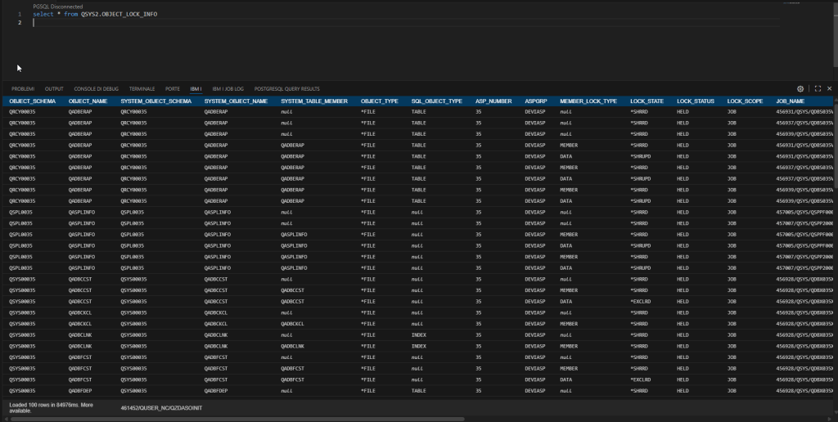Click the horizontal scrollbar of results table
The image size is (838, 422).
tap(409, 396)
